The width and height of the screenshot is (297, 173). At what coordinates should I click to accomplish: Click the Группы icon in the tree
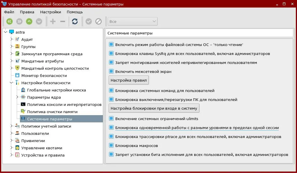[17, 47]
